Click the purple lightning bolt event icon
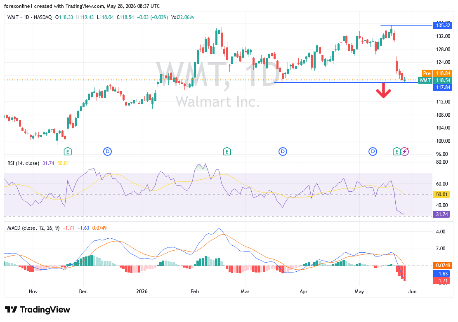This screenshot has height=322, width=458. tap(405, 151)
